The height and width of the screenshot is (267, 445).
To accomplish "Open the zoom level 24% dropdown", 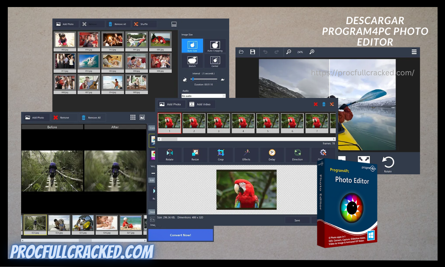I will 300,52.
